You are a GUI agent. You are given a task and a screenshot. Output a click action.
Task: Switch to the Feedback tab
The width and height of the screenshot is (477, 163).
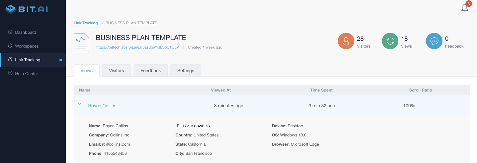point(151,71)
